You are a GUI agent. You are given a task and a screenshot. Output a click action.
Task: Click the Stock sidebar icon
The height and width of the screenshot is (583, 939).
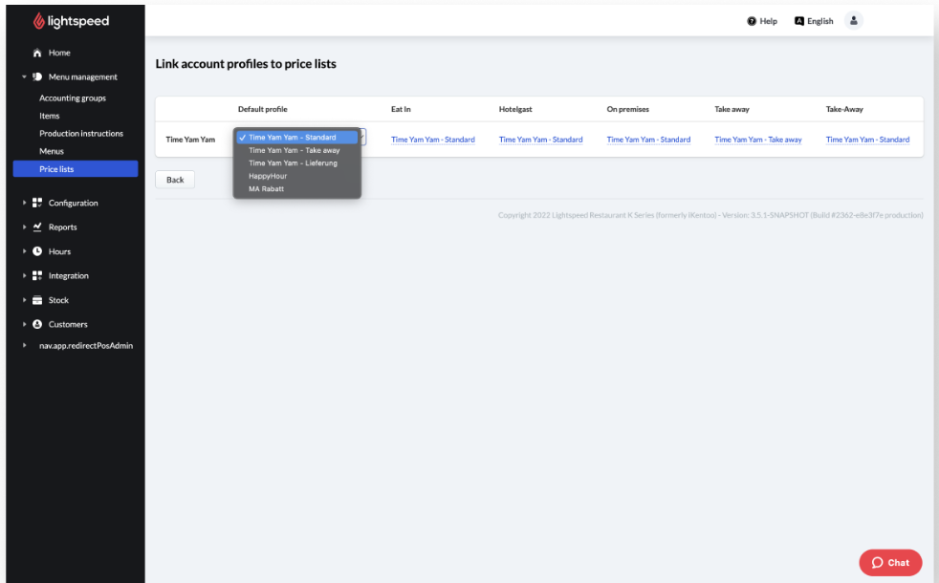[x=37, y=300]
